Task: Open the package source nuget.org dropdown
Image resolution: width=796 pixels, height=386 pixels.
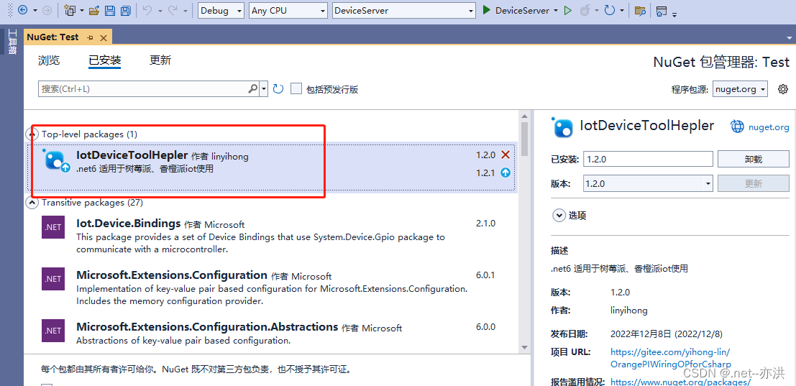Action: tap(740, 89)
